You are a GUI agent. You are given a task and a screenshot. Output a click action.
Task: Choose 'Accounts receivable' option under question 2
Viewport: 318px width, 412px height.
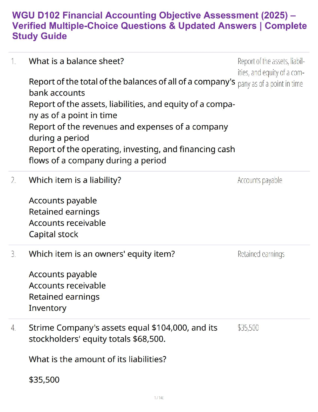click(67, 223)
